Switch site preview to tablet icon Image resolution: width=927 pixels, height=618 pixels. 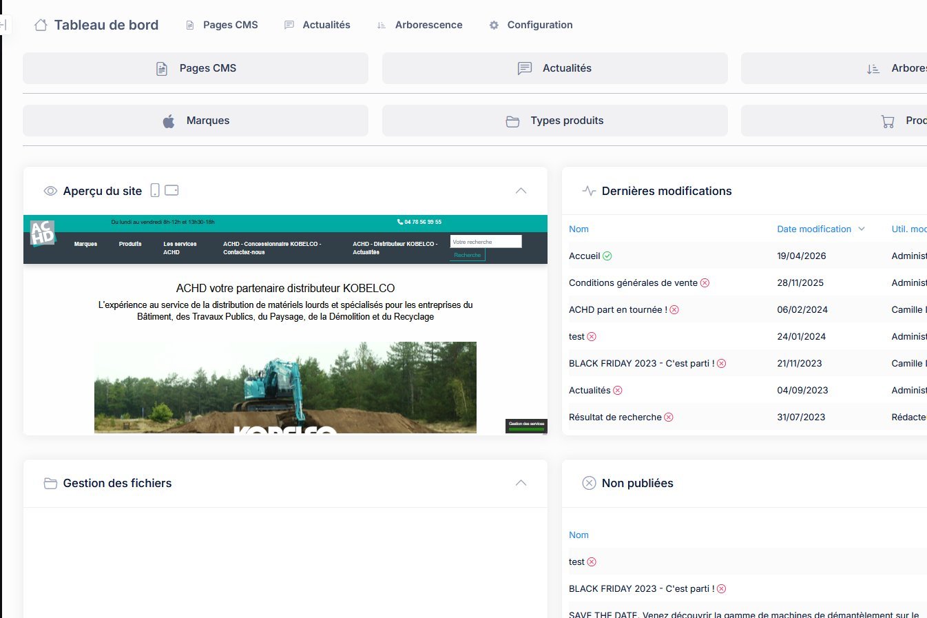[171, 190]
